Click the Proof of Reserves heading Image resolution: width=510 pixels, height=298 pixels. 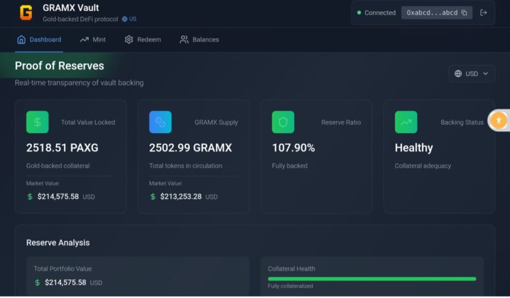[x=59, y=66]
